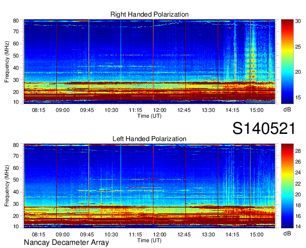Image resolution: width=306 pixels, height=248 pixels.
Task: Click 40 tick on lower frequency axis
Action: click(16, 192)
